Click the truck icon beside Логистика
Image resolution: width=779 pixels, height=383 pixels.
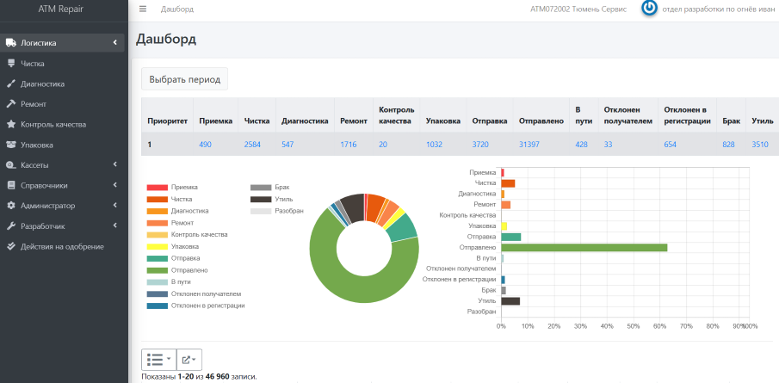[11, 43]
